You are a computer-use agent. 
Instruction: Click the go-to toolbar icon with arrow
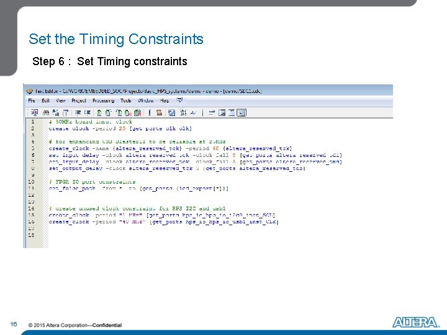(x=66, y=112)
